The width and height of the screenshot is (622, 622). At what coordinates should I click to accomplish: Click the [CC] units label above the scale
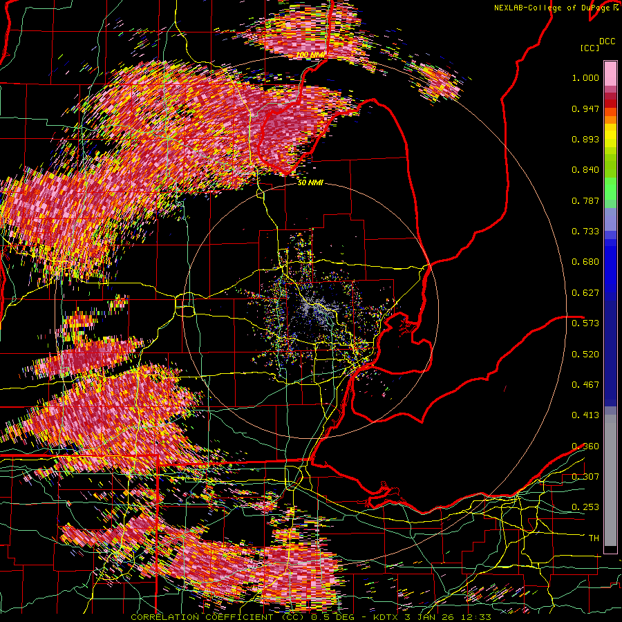590,48
